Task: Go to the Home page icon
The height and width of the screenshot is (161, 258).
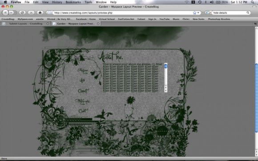Action: point(40,12)
